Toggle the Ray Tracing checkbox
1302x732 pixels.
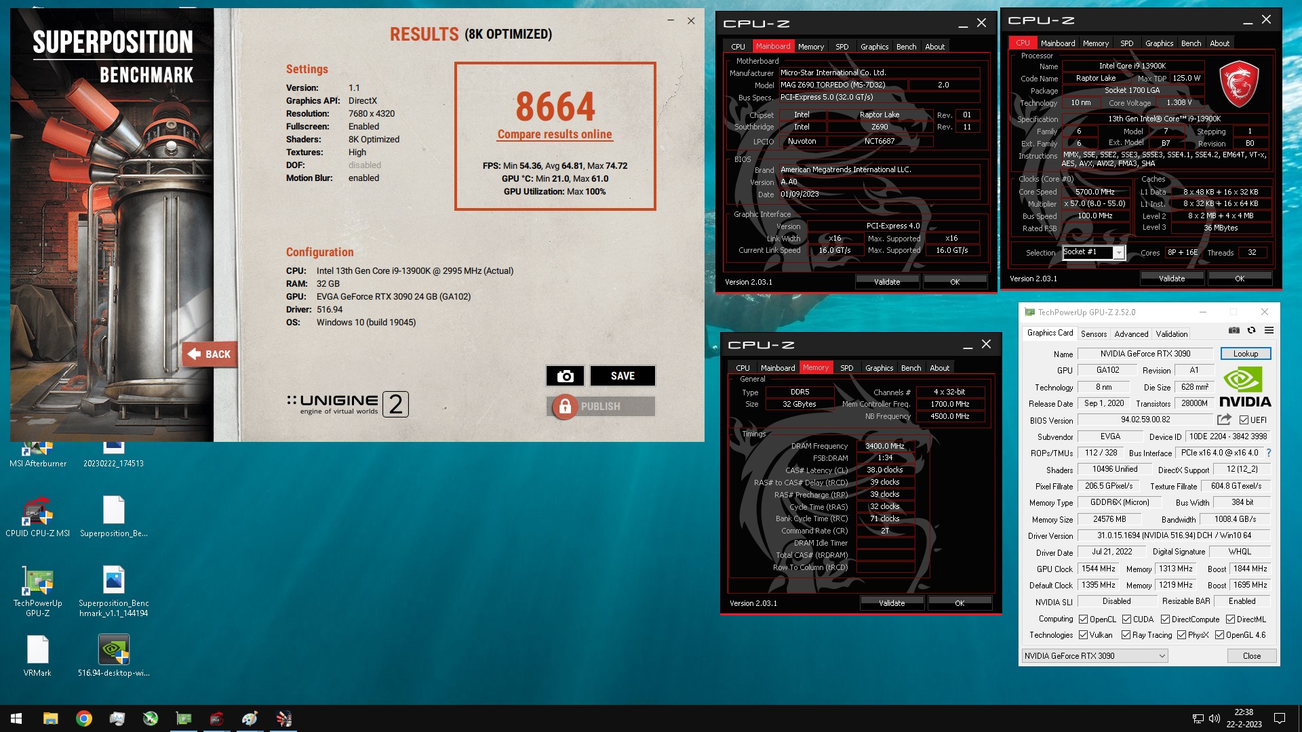point(1126,635)
